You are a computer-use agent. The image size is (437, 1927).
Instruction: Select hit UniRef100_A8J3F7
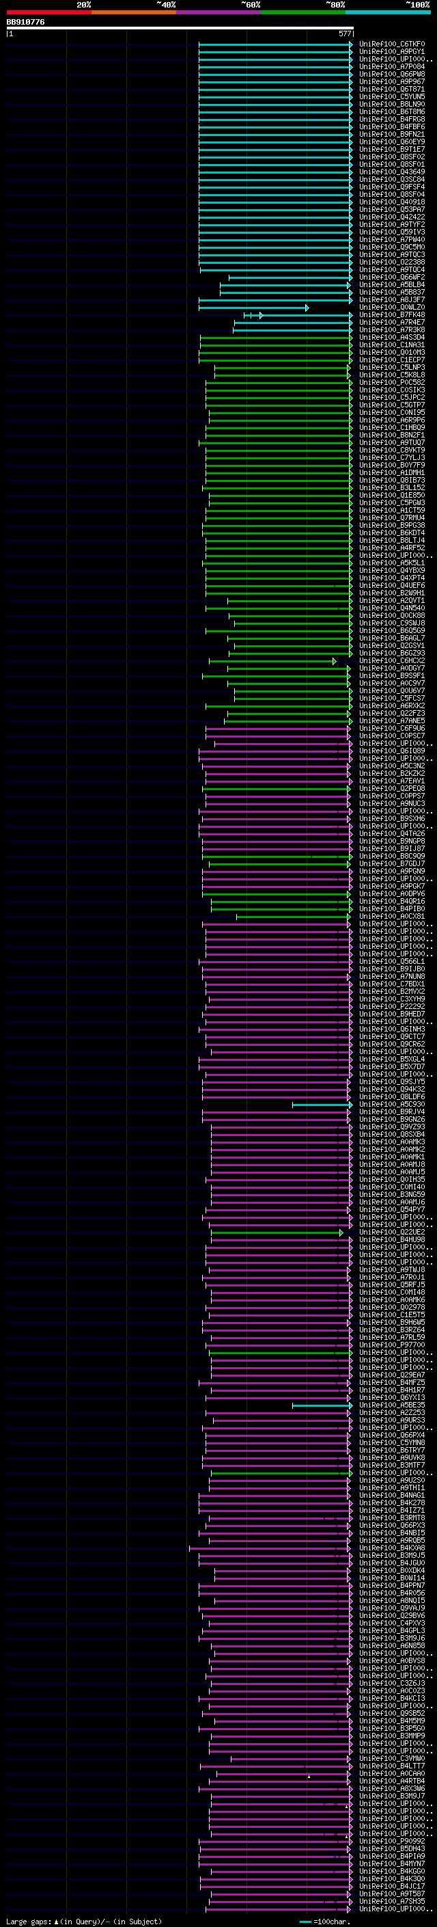[391, 300]
